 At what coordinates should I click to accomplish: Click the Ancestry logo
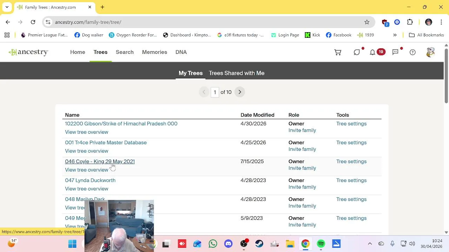click(x=28, y=52)
